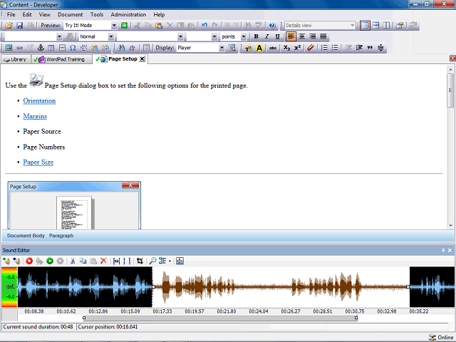Viewport: 456px width, 342px height.
Task: Save the document with the floppy icon
Action: click(19, 26)
